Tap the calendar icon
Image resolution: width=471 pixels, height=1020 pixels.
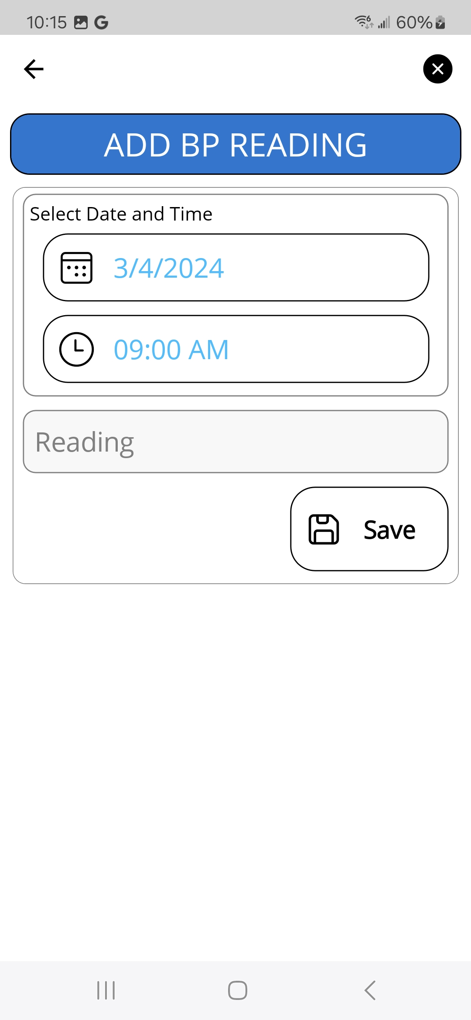pyautogui.click(x=76, y=268)
